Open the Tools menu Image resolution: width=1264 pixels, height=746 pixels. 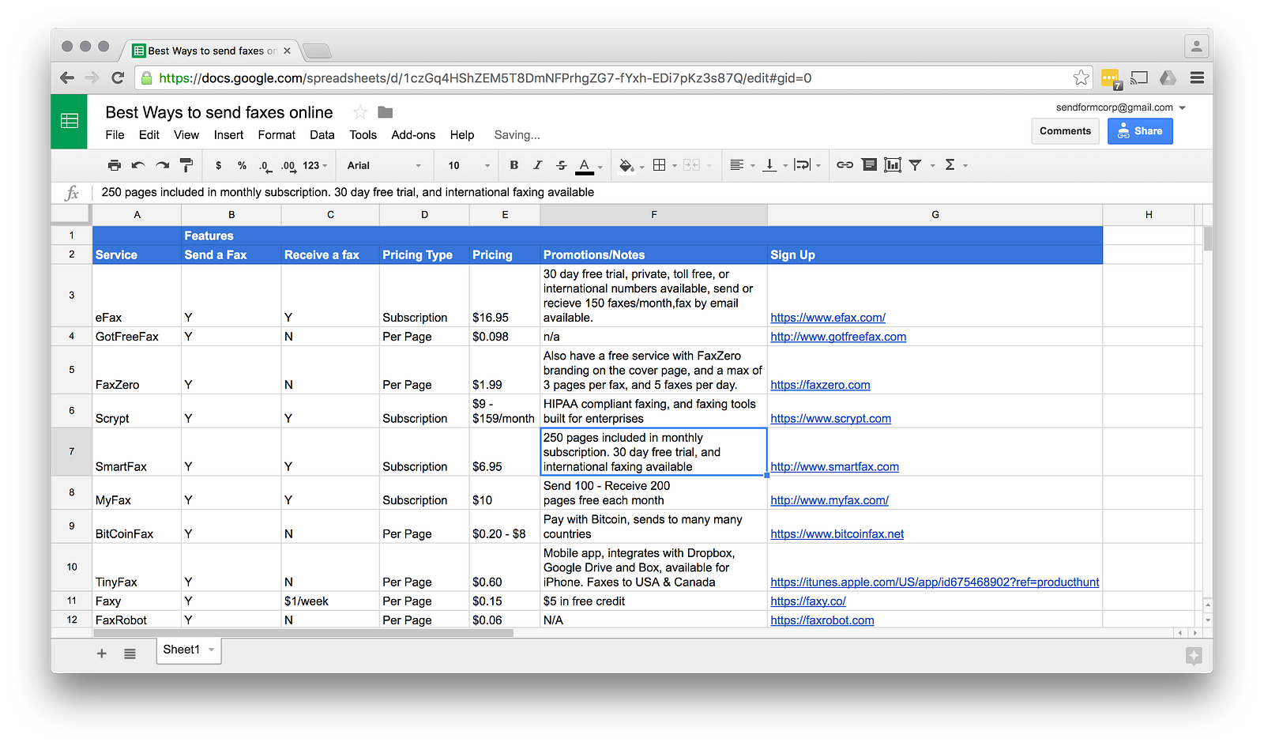pyautogui.click(x=363, y=135)
